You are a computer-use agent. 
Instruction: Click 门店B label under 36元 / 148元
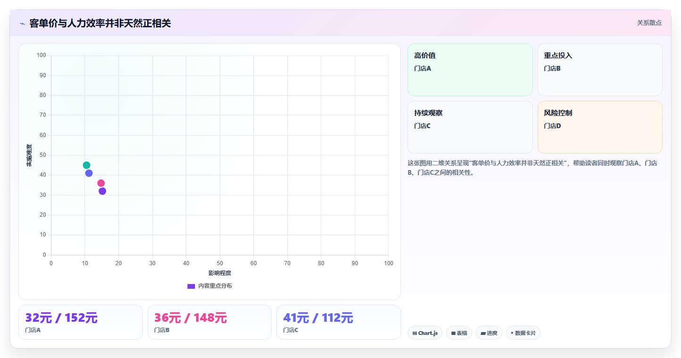click(162, 330)
